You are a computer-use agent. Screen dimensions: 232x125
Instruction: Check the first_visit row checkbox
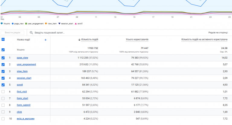point(3,92)
